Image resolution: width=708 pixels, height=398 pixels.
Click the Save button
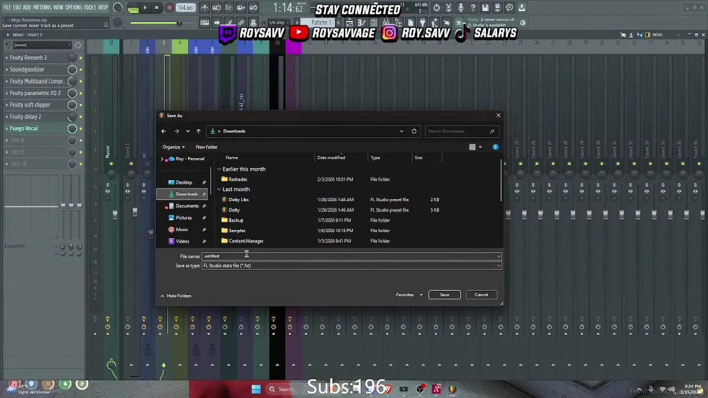pyautogui.click(x=445, y=295)
